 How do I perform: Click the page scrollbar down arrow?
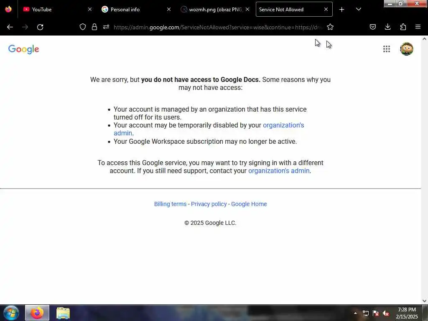click(x=425, y=301)
